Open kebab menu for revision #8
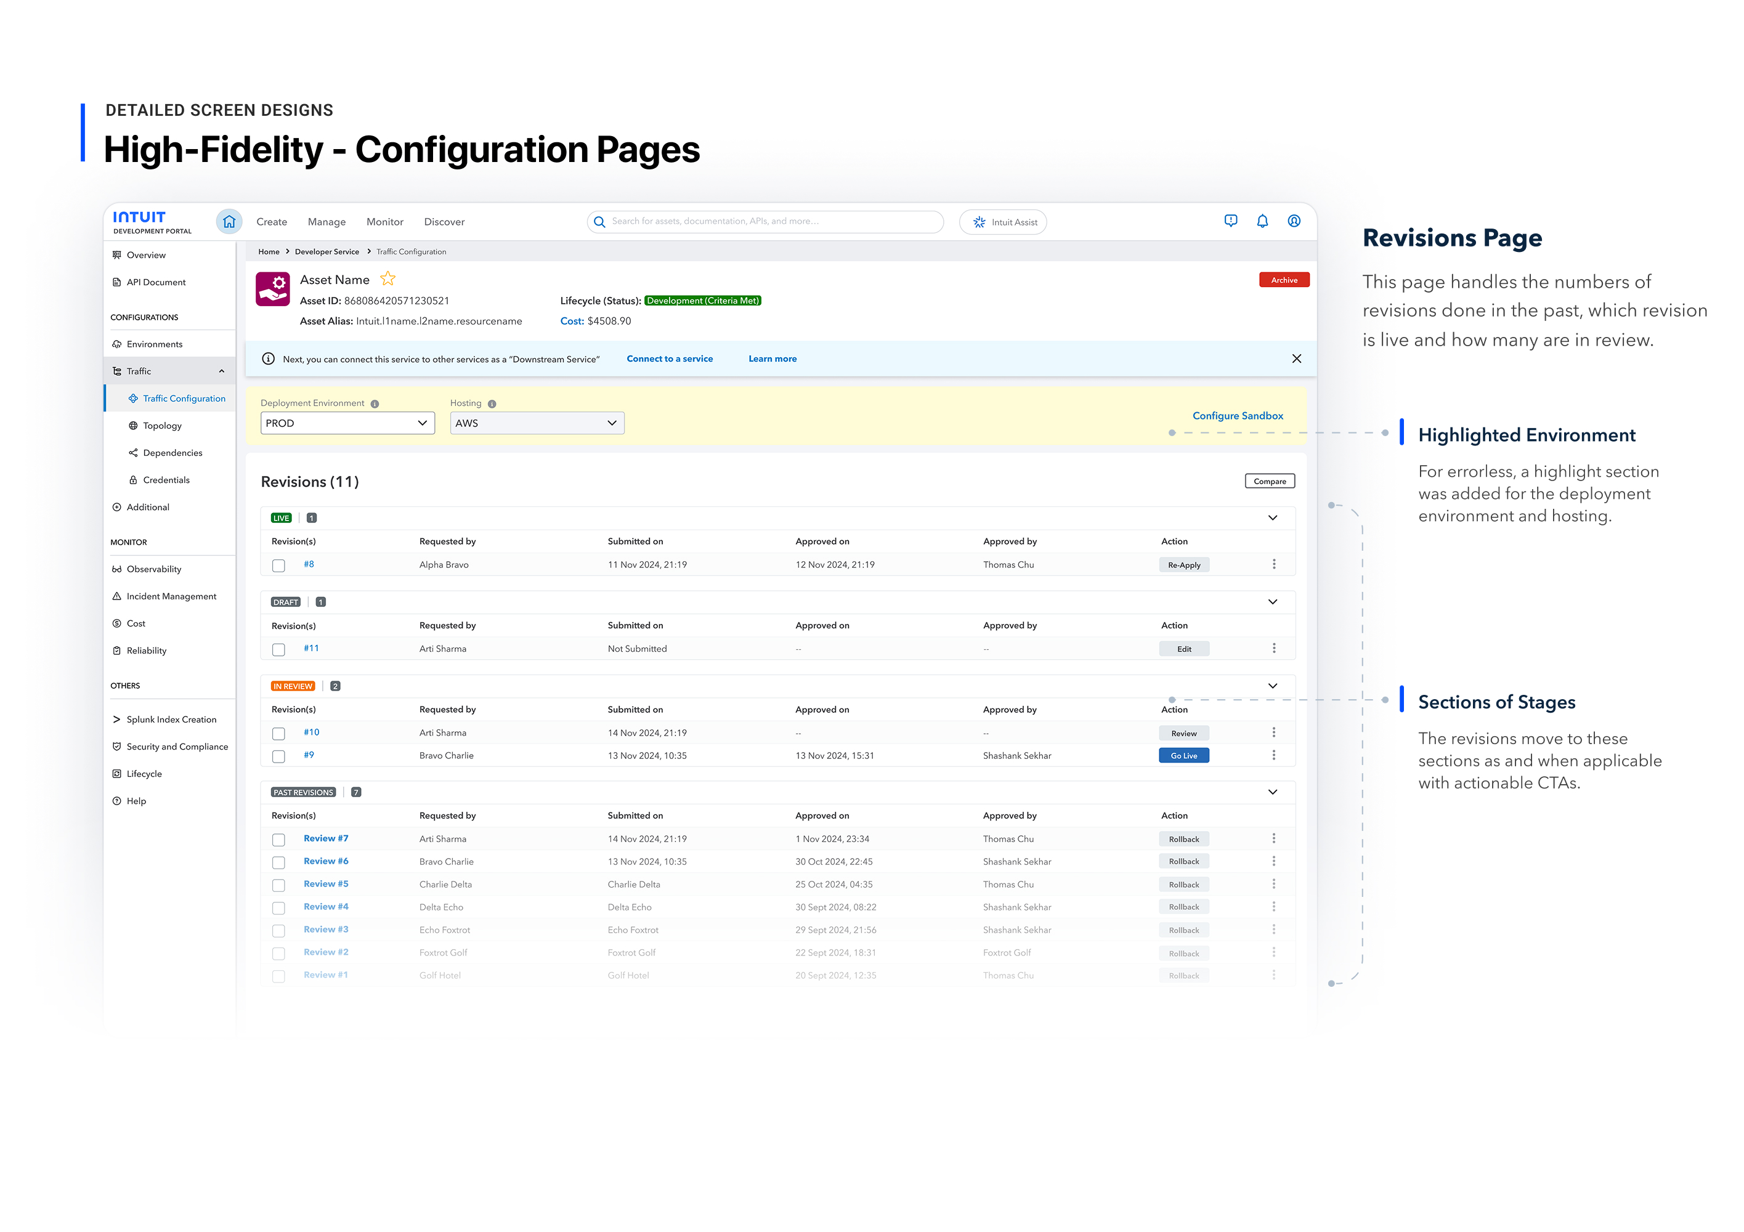The height and width of the screenshot is (1232, 1744). coord(1274,564)
